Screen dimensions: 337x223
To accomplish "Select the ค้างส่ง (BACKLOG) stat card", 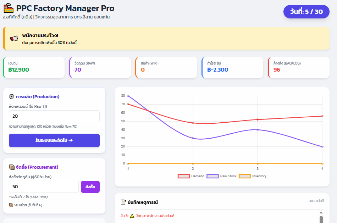I will tap(298, 67).
